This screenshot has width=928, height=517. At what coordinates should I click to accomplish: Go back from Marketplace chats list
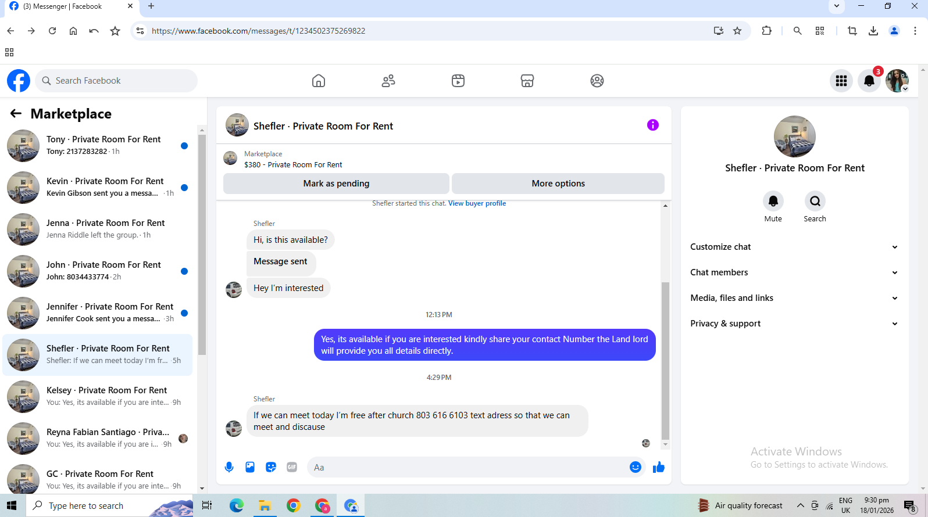(16, 114)
